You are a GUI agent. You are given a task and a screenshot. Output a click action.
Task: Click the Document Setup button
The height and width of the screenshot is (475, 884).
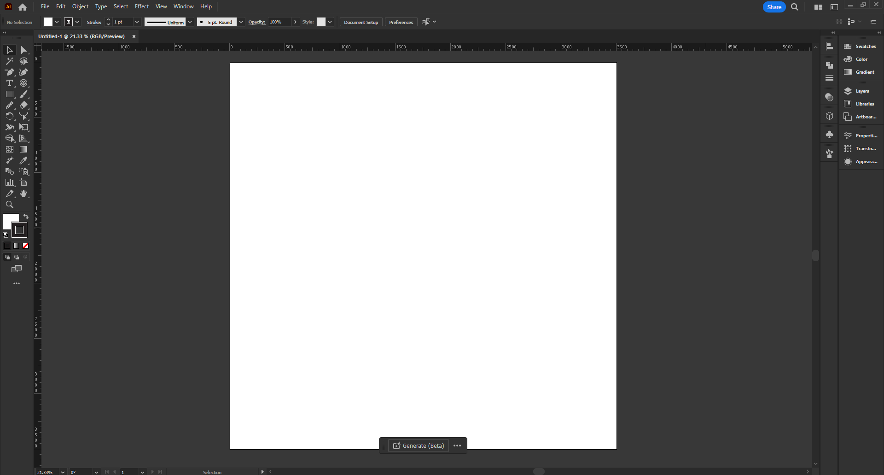361,22
